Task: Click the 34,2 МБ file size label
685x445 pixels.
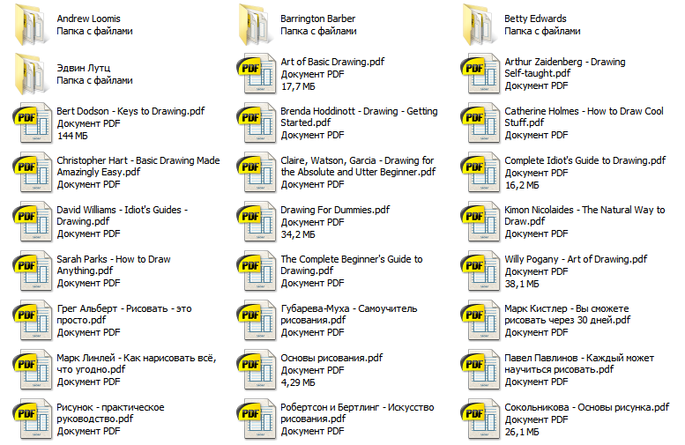Action: [x=298, y=234]
